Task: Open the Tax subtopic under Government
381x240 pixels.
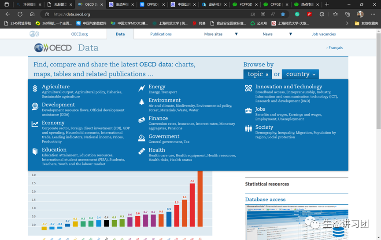Action: point(186,142)
